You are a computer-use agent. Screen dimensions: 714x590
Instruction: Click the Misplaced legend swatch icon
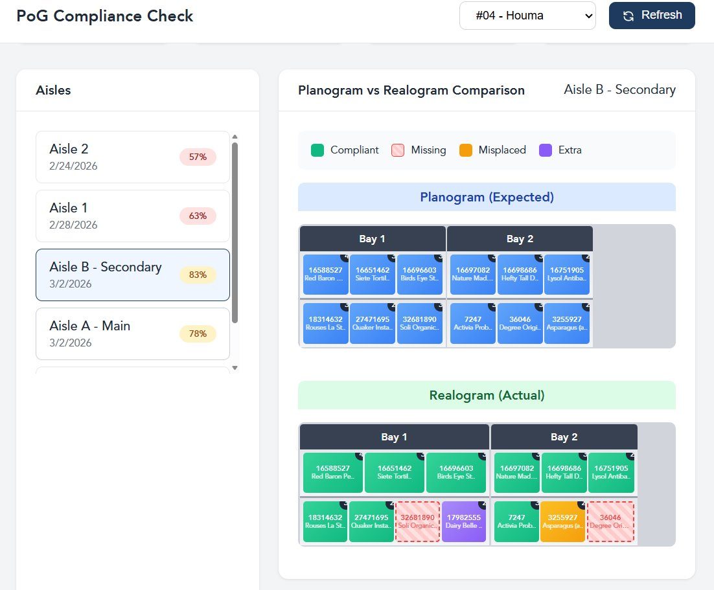(x=466, y=150)
